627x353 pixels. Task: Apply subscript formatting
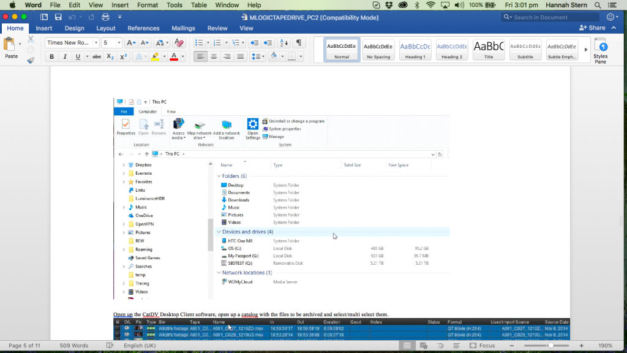coord(110,57)
